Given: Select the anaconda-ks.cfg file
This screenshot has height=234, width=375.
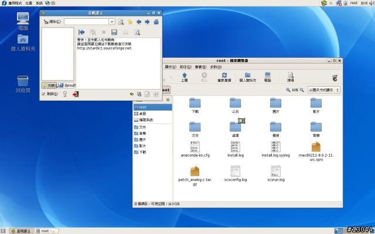Looking at the screenshot, I should point(195,149).
